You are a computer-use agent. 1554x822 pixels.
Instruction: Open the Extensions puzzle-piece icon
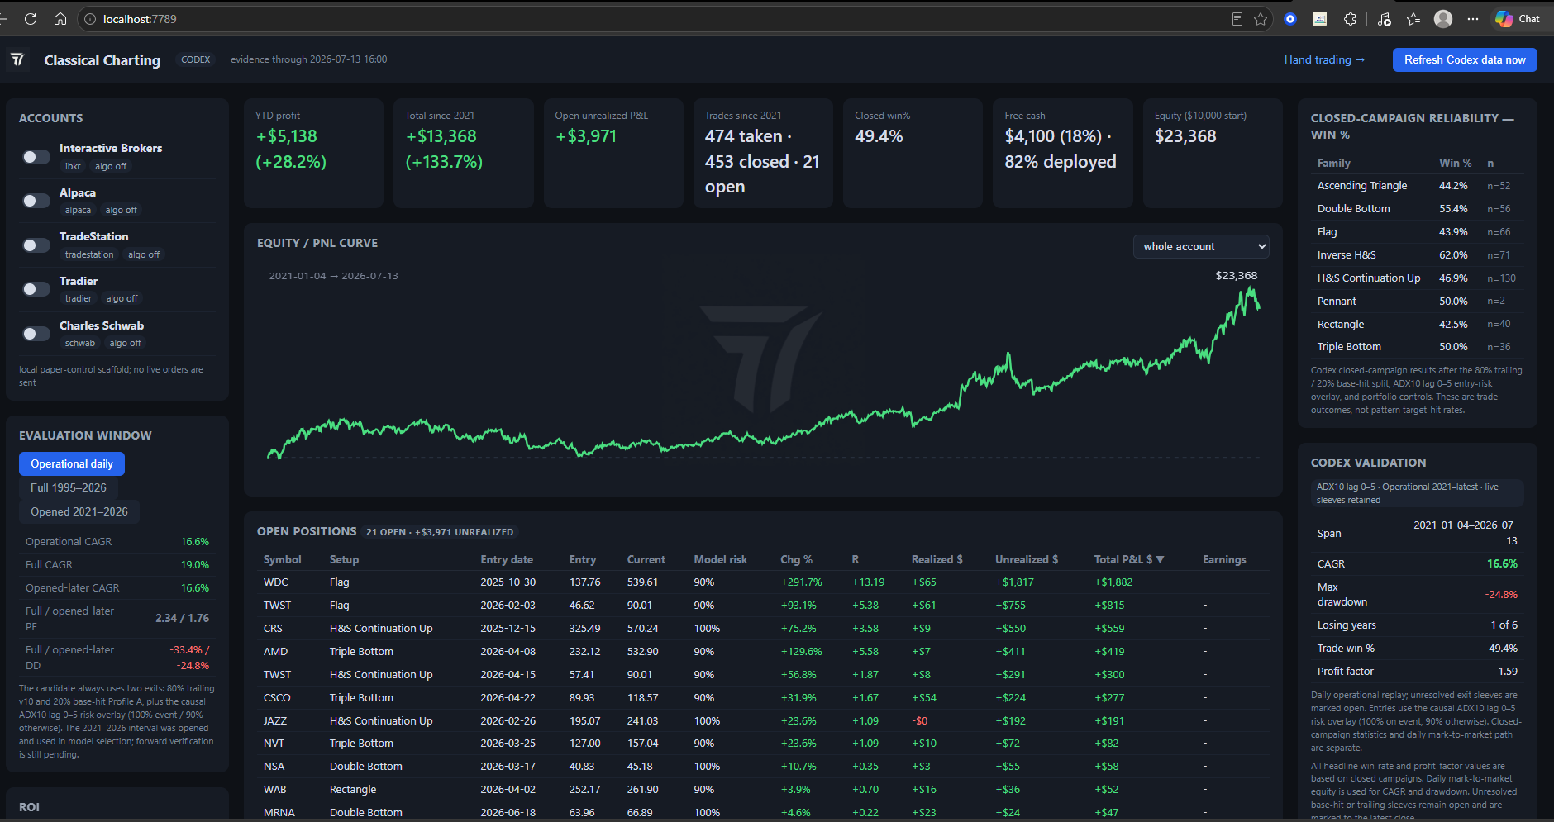point(1350,19)
